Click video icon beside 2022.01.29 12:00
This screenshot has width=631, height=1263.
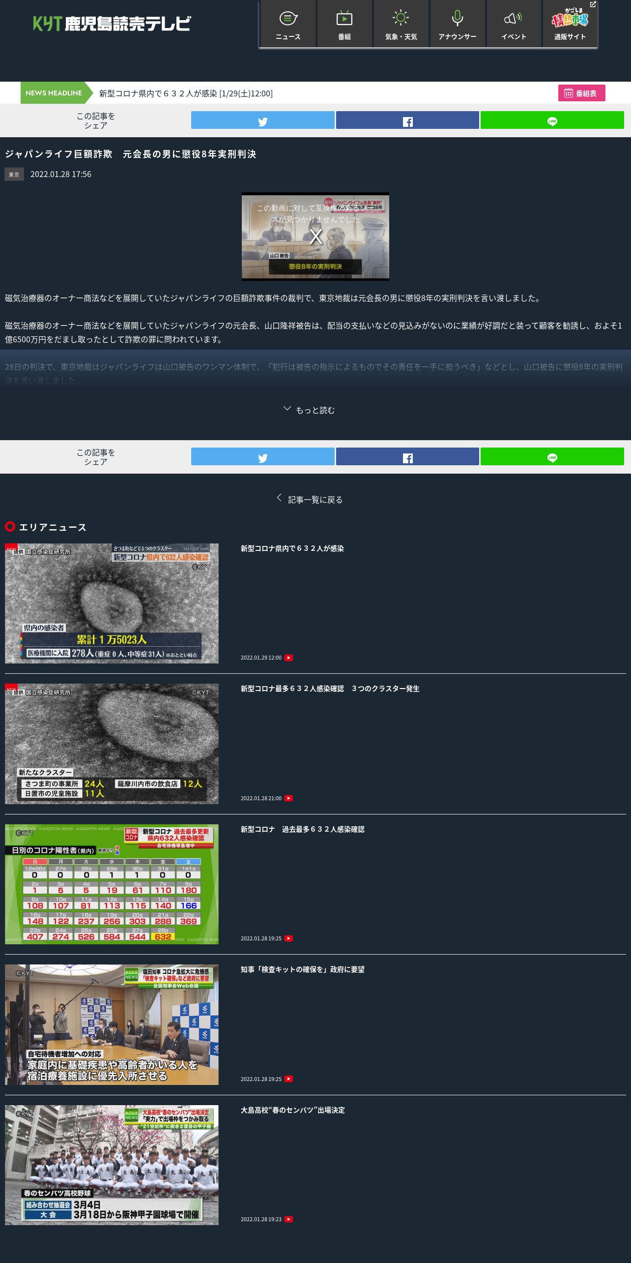pos(288,658)
